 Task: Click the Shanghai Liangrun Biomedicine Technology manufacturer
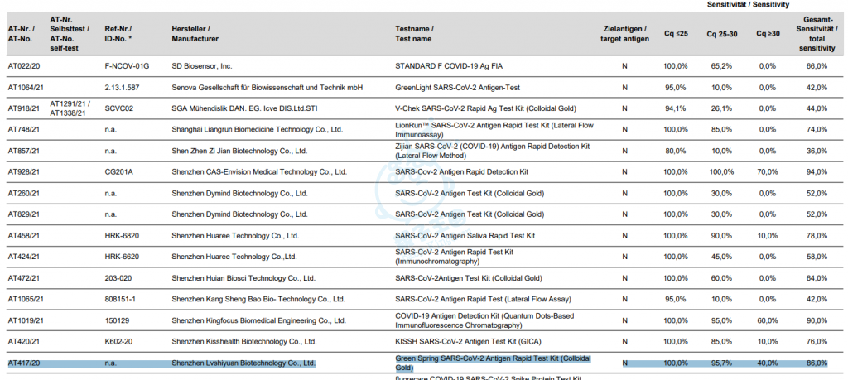tap(257, 130)
